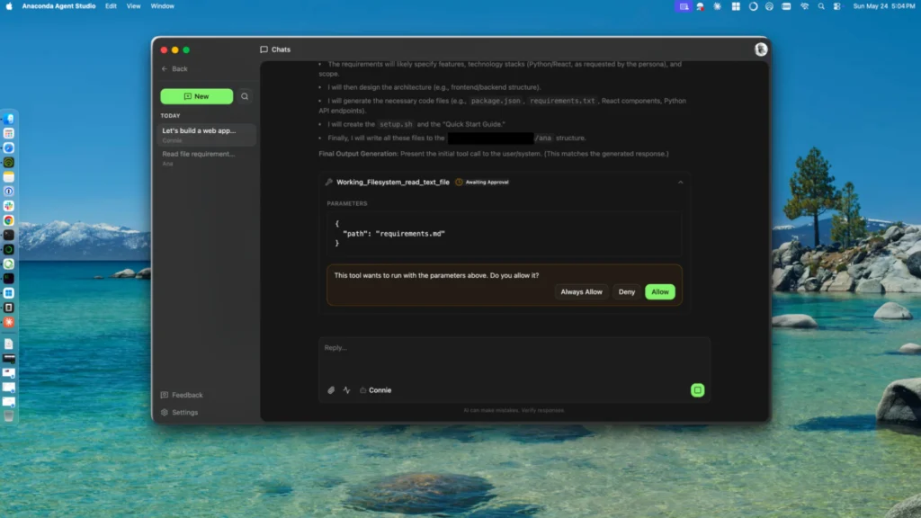Open Feedback from the sidebar
This screenshot has width=921, height=518.
point(182,396)
